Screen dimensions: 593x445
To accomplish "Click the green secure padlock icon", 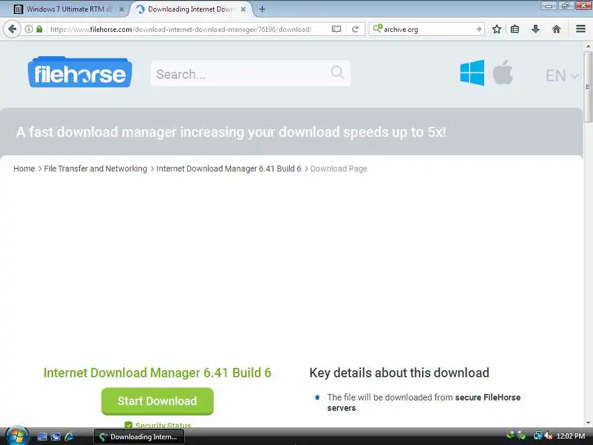I will pyautogui.click(x=39, y=29).
